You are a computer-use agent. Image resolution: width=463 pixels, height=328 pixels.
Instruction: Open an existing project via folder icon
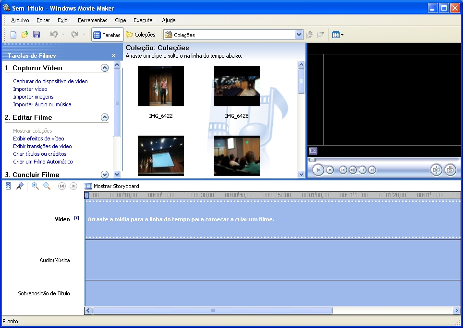[25, 35]
